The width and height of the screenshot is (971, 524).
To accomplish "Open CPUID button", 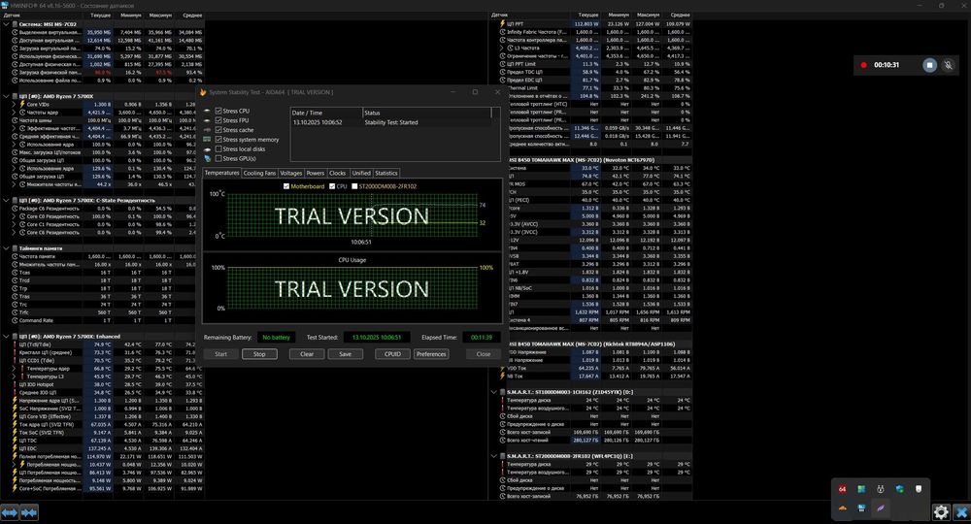I will click(x=392, y=354).
